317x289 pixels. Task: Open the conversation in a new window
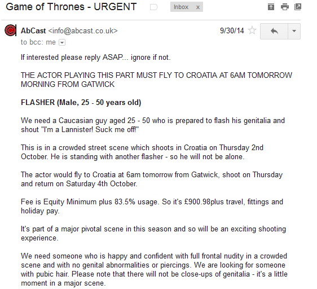(298, 7)
